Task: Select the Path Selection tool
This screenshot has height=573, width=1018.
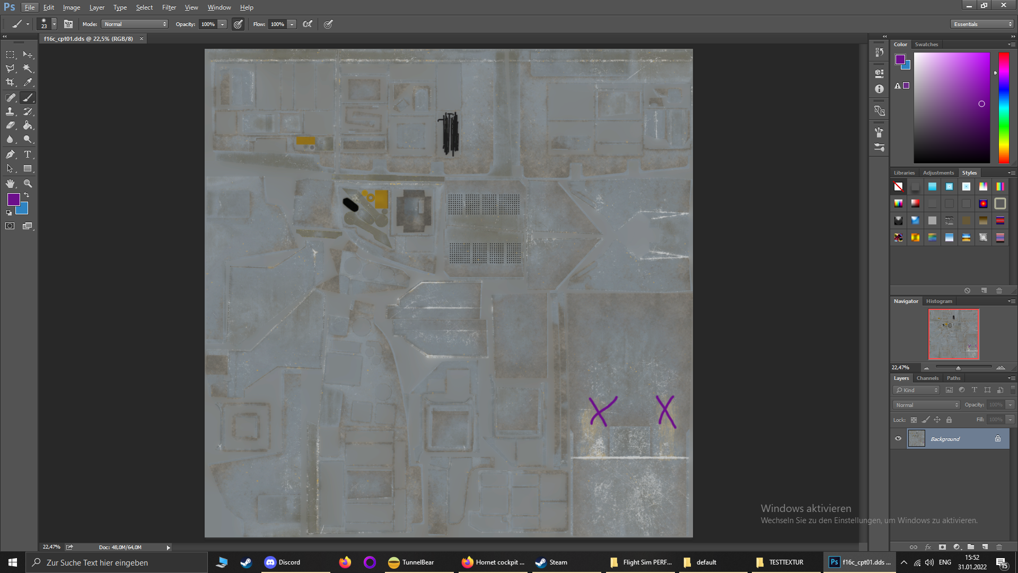Action: click(x=10, y=169)
